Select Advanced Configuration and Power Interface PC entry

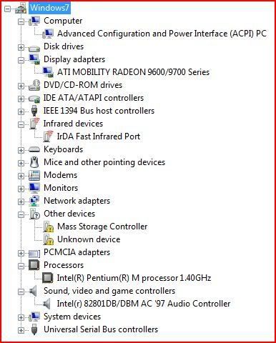[162, 34]
